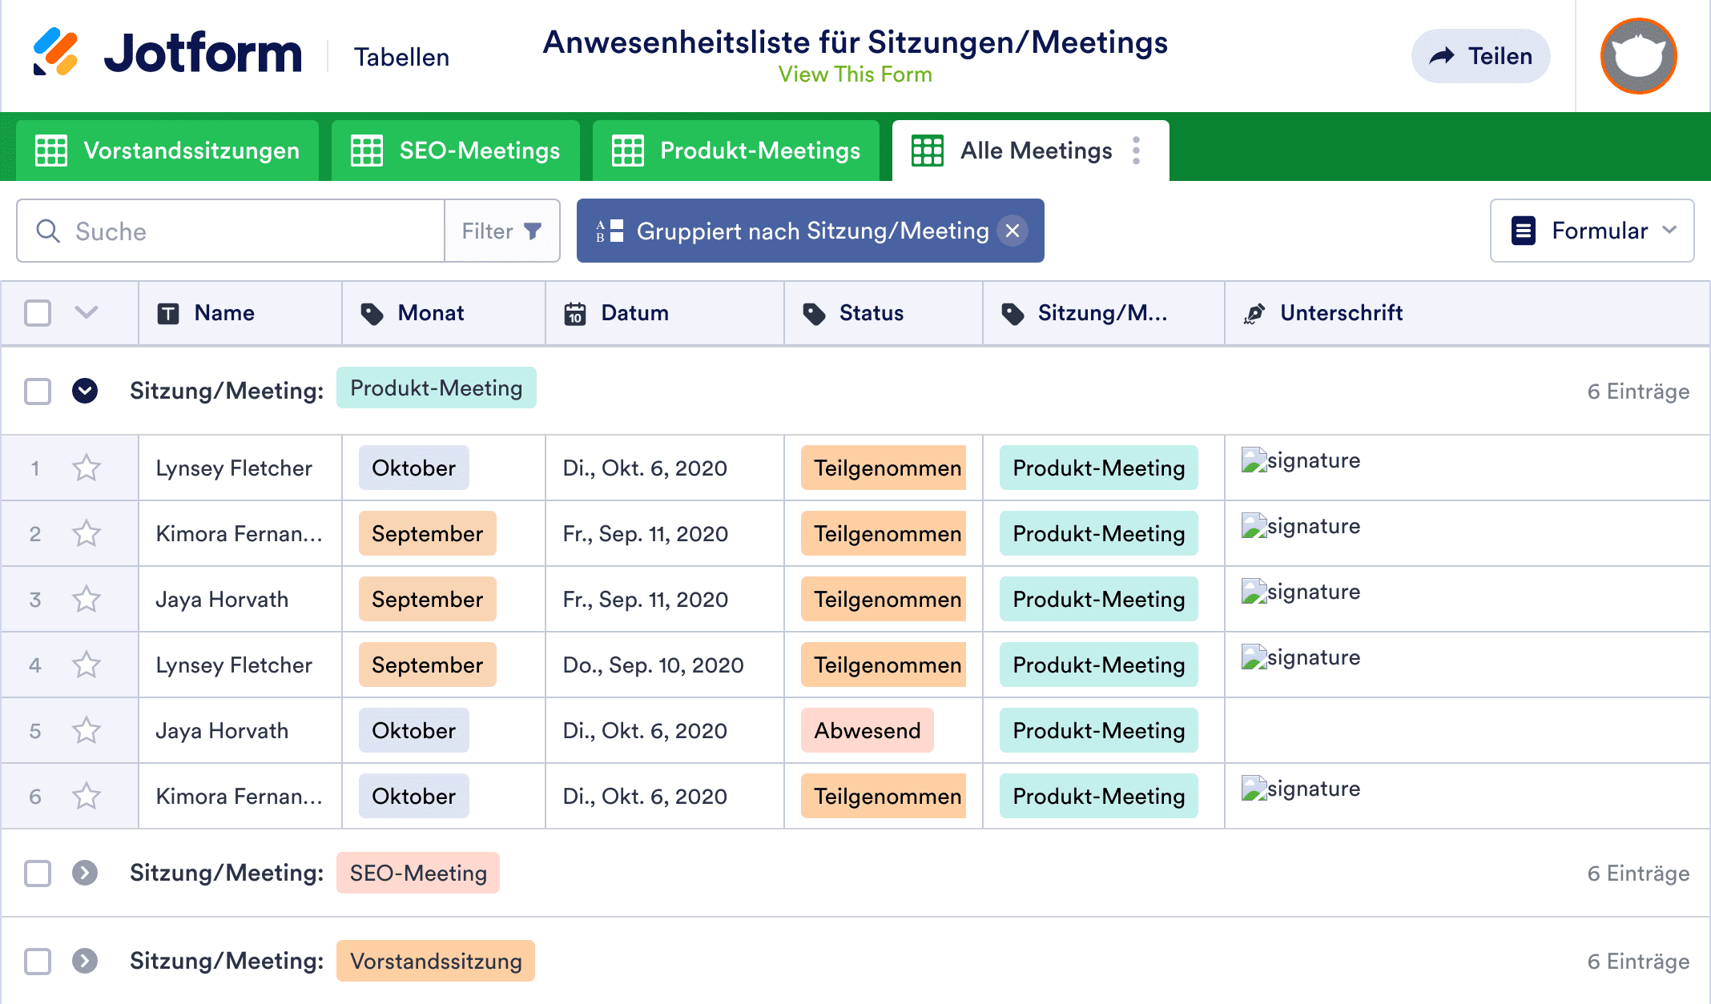Expand the SEO-Meeting group
Screen dimensions: 1711x1004
(x=86, y=873)
